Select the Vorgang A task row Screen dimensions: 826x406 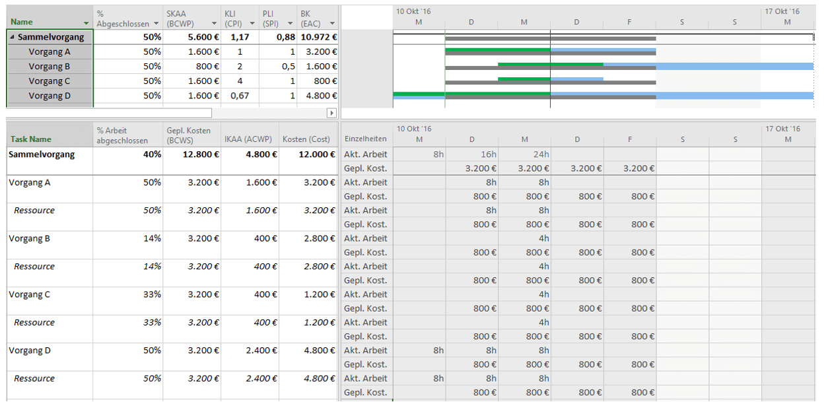click(49, 51)
